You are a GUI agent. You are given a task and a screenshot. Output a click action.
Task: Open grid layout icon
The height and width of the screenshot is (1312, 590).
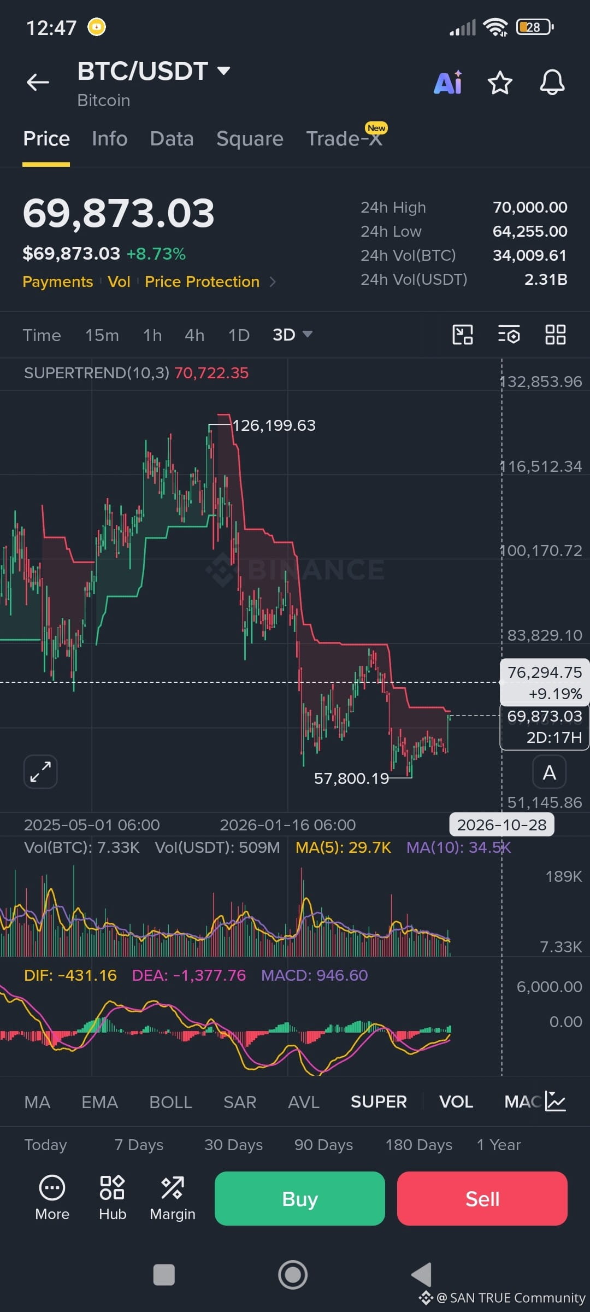556,335
